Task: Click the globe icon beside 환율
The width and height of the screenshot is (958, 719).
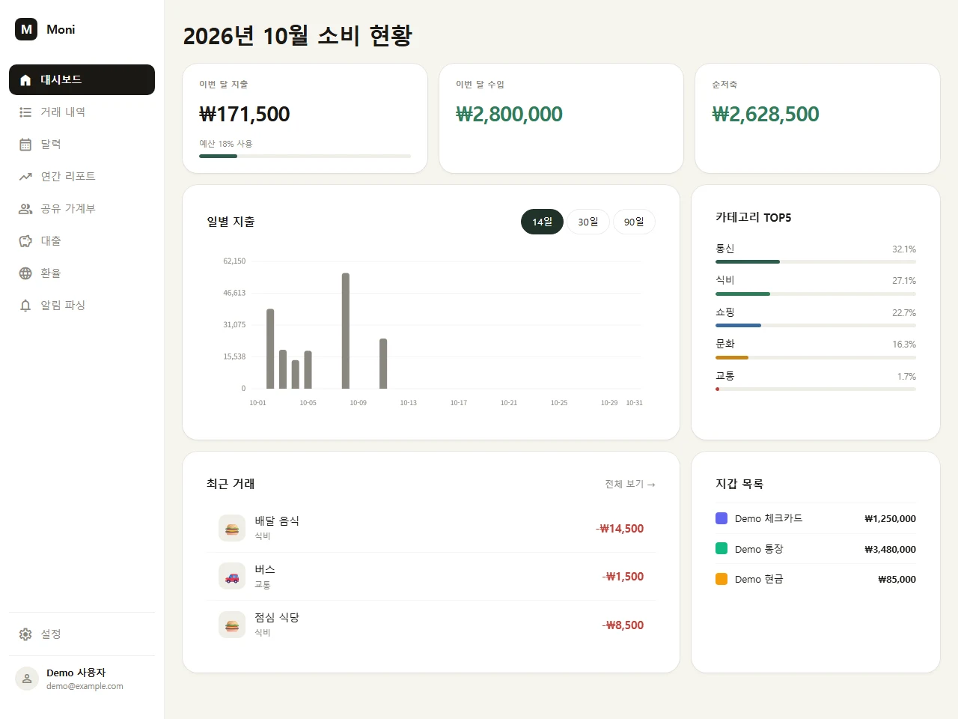Action: point(25,273)
